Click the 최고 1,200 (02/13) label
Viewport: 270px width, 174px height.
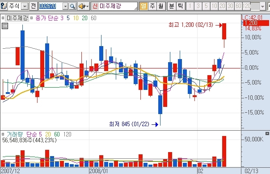(191, 25)
